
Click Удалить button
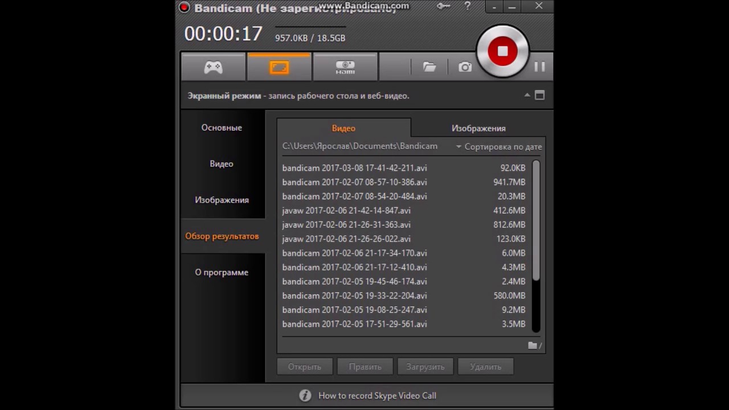486,366
